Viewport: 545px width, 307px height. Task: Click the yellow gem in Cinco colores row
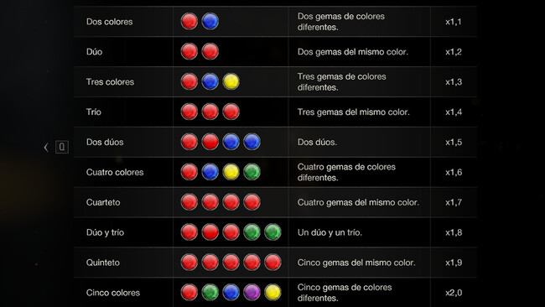click(x=272, y=293)
